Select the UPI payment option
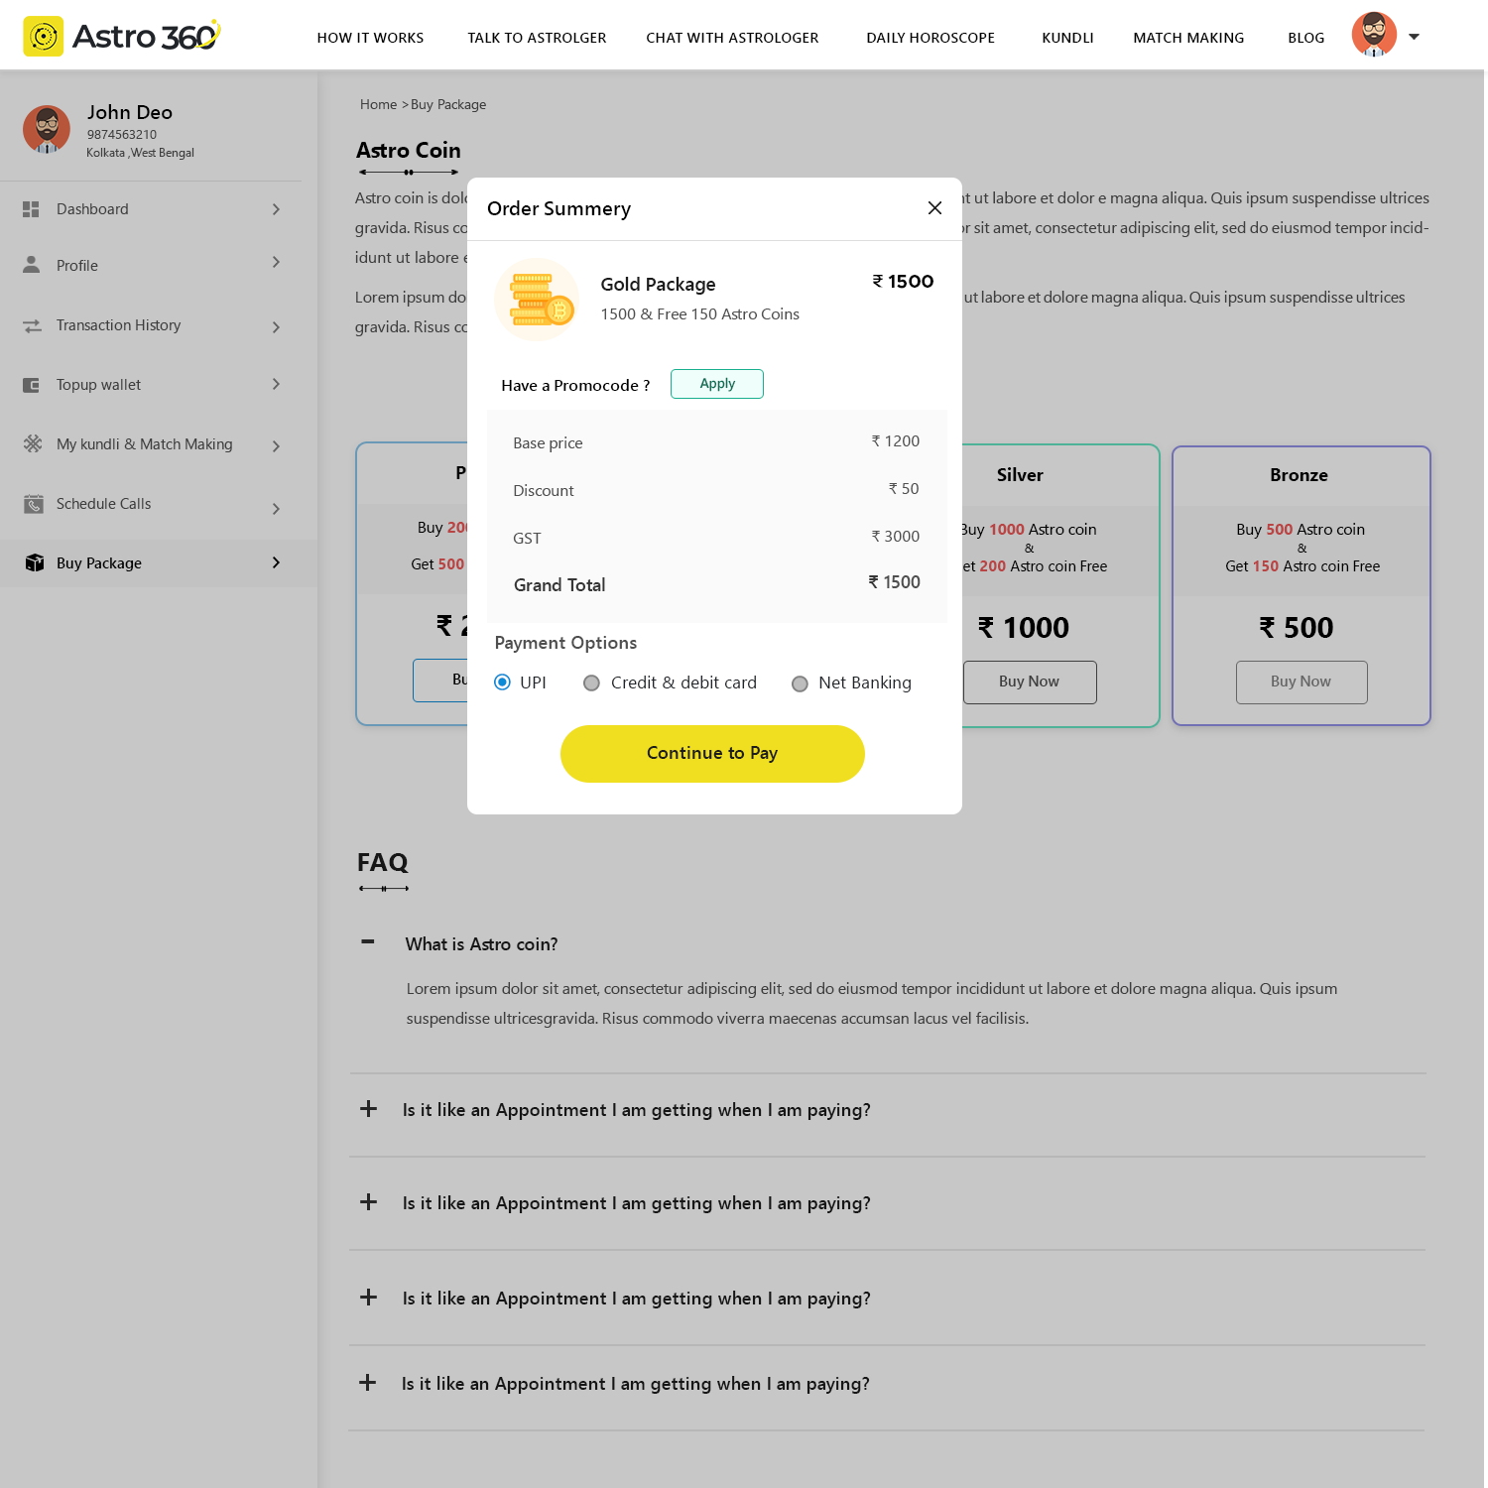This screenshot has height=1488, width=1488. click(502, 682)
